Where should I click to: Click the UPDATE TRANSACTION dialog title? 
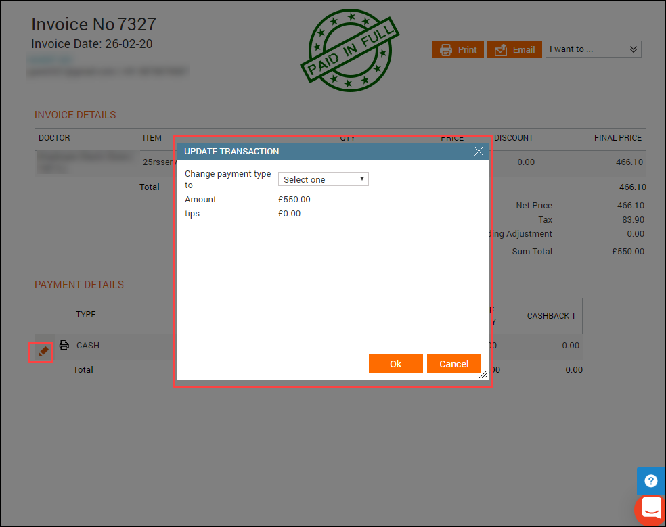point(231,151)
